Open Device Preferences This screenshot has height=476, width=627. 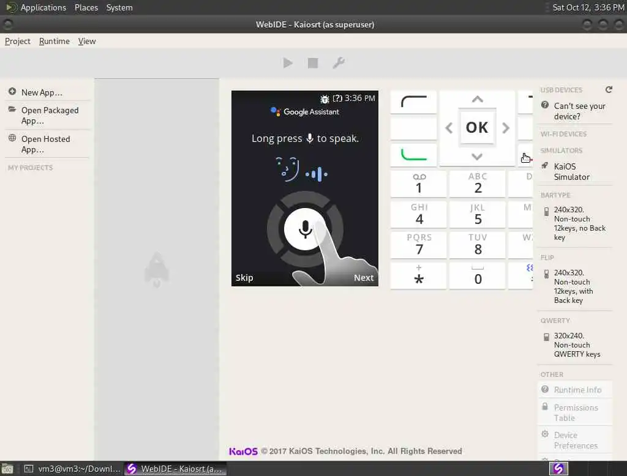click(576, 440)
